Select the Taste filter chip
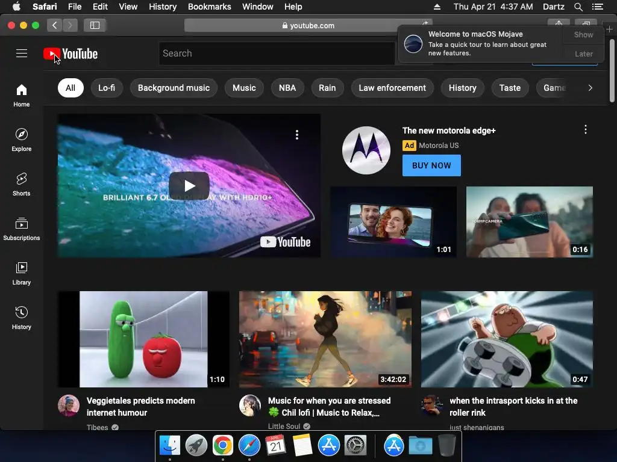617x462 pixels. click(510, 88)
